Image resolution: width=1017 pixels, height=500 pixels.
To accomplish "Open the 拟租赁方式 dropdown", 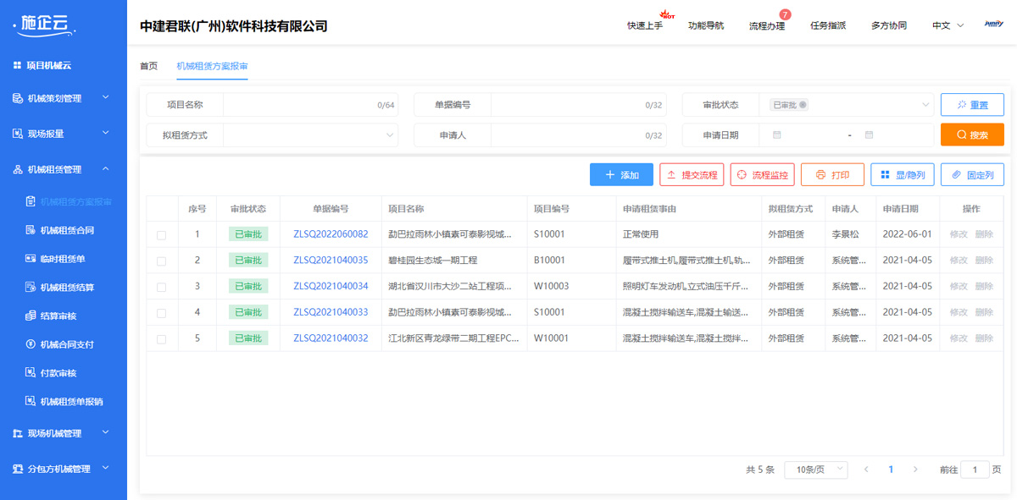I will click(310, 135).
